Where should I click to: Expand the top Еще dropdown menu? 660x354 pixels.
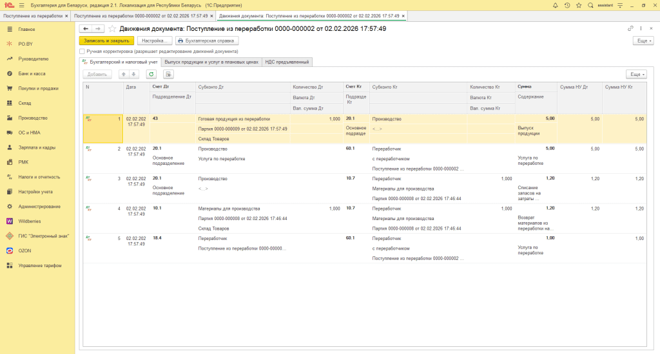(643, 40)
